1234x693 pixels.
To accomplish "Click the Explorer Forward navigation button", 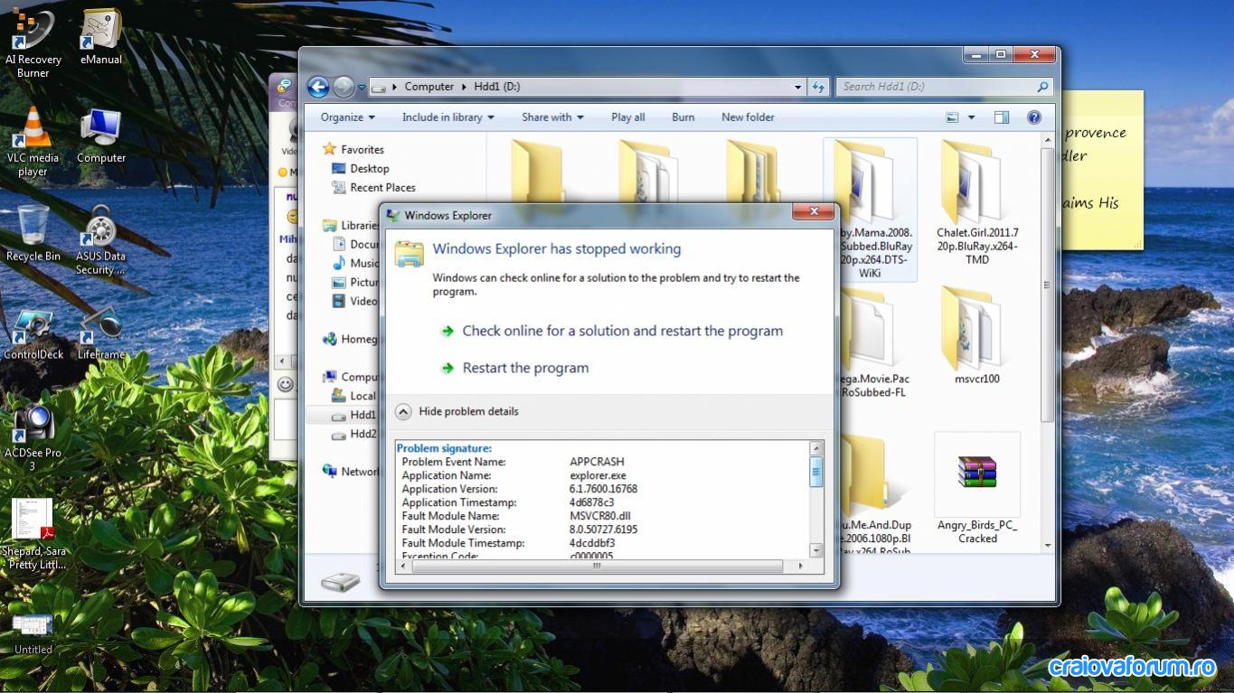I will pos(344,87).
